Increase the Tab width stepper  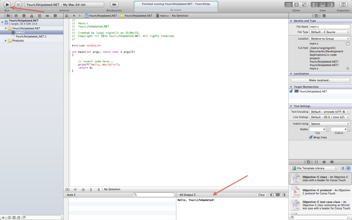click(x=327, y=128)
